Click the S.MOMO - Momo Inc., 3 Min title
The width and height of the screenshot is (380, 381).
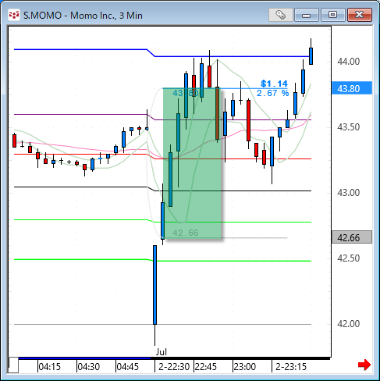(83, 16)
